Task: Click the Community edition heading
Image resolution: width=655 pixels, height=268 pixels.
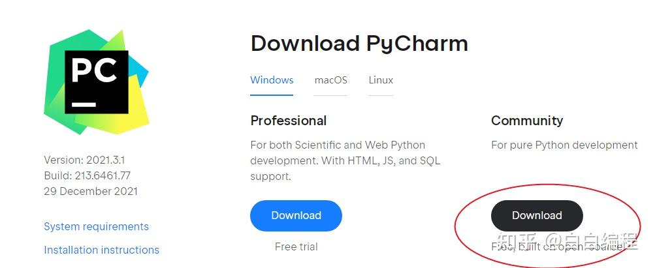Action: coord(527,121)
